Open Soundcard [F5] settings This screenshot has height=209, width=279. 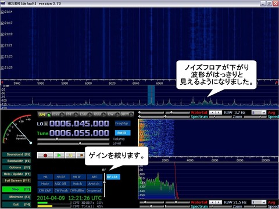pyautogui.click(x=16, y=154)
